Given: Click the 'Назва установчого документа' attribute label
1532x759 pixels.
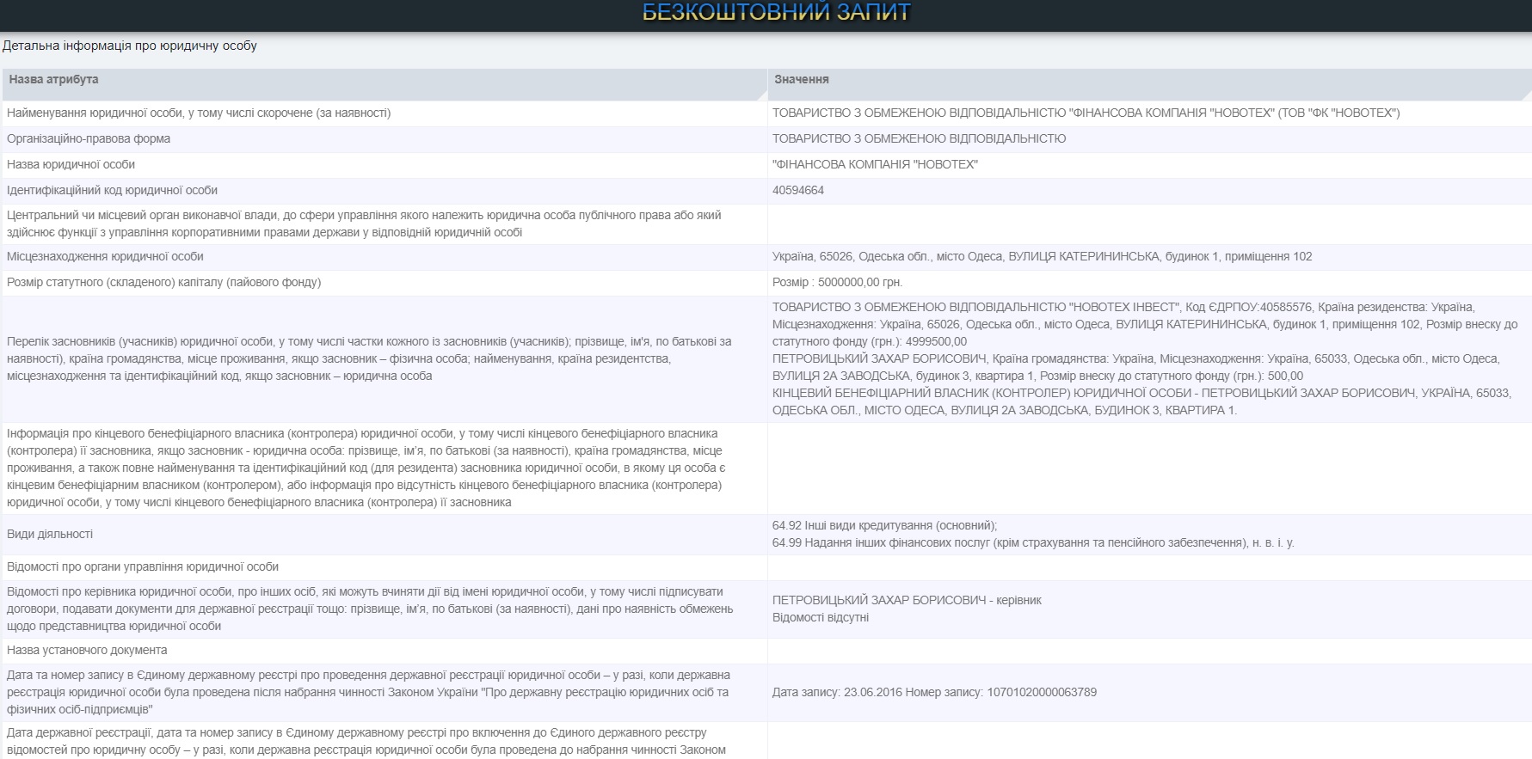Looking at the screenshot, I should 87,650.
